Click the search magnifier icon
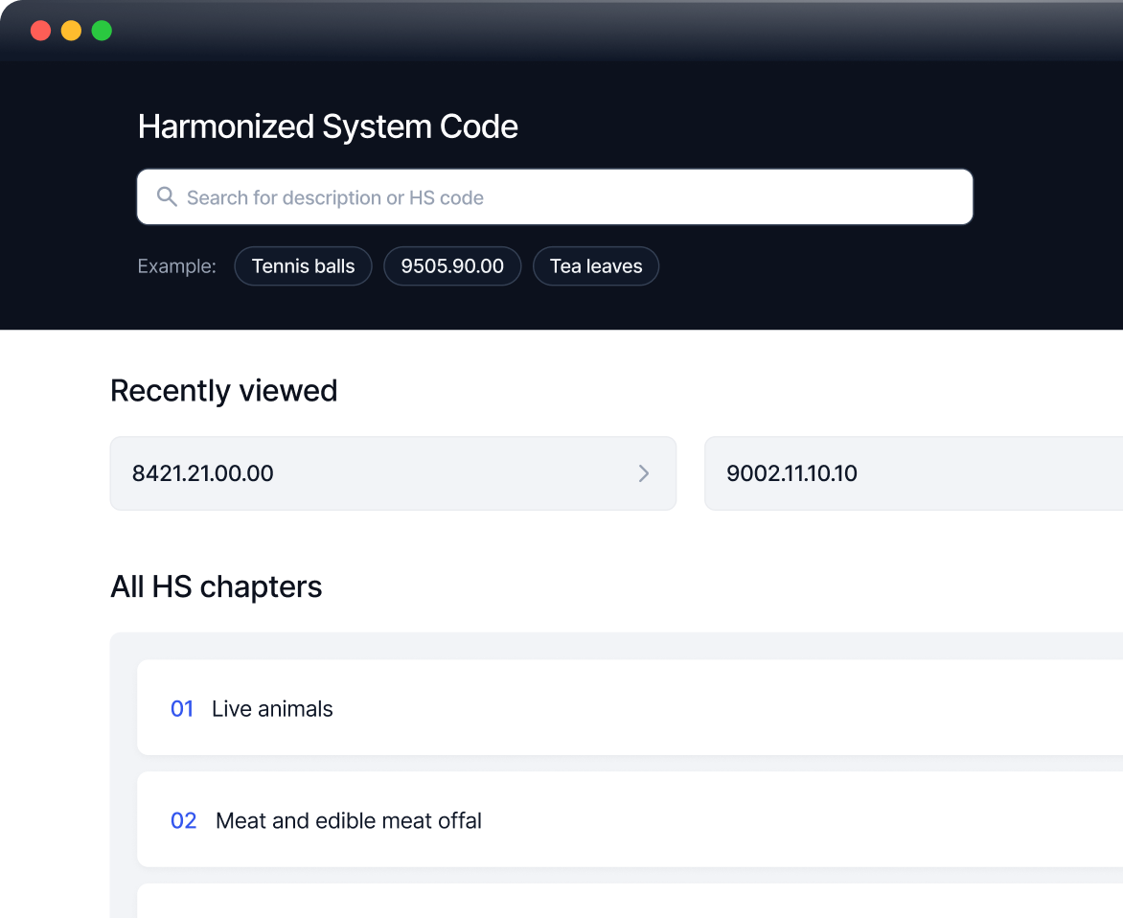Viewport: 1123px width, 918px height. [x=167, y=196]
